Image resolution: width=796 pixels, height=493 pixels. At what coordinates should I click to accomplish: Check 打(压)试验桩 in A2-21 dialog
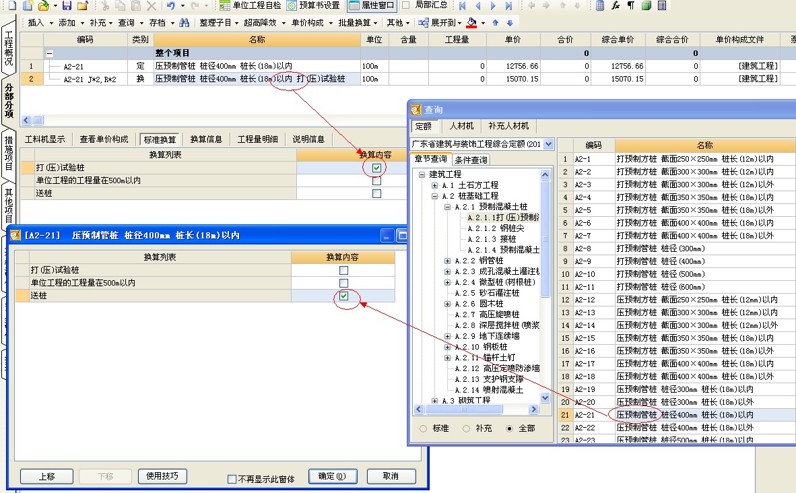(x=343, y=270)
